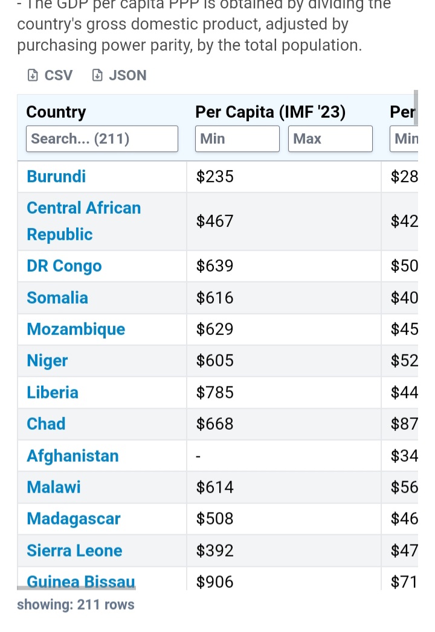
Task: Open the Central African Republic link
Action: (x=83, y=222)
